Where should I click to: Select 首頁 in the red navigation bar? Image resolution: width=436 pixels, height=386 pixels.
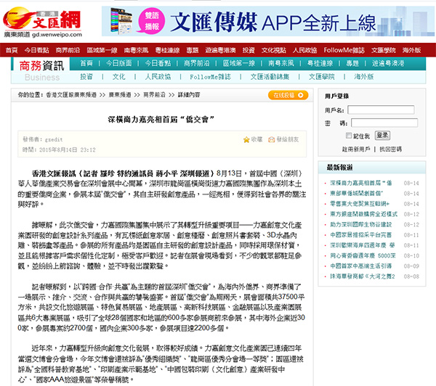click(x=12, y=50)
